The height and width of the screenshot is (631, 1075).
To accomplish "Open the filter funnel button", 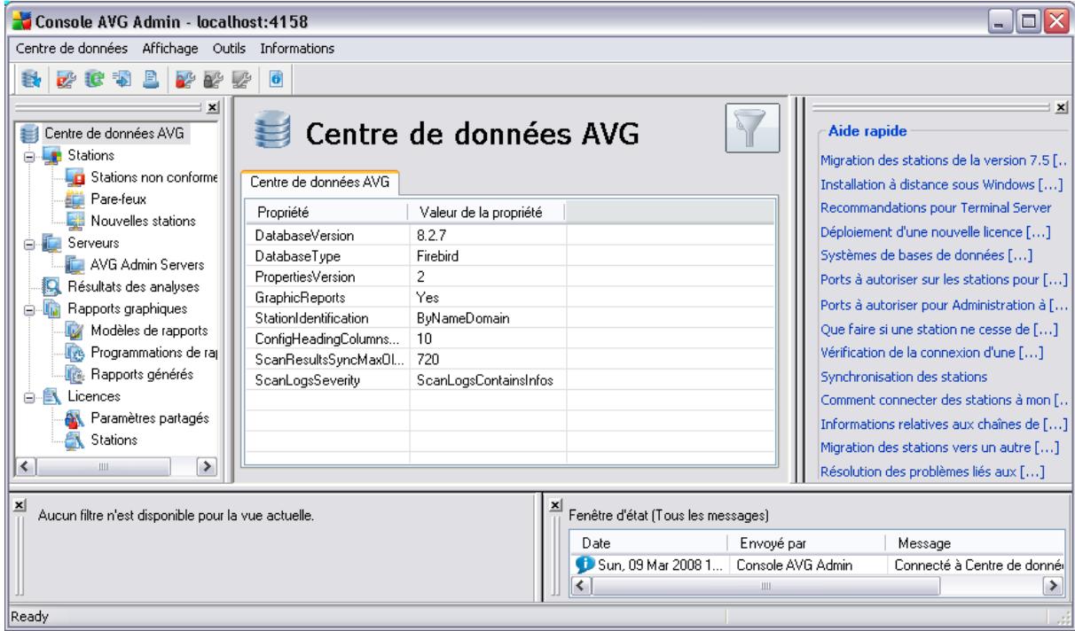I will pos(751,130).
